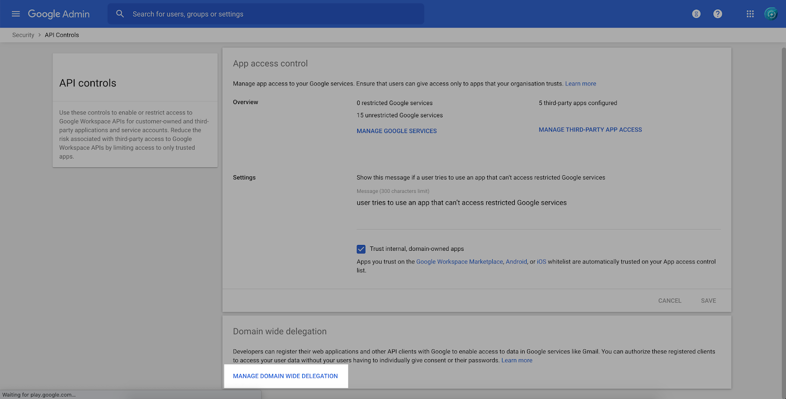Click the App access control heading
This screenshot has height=399, width=786.
270,63
